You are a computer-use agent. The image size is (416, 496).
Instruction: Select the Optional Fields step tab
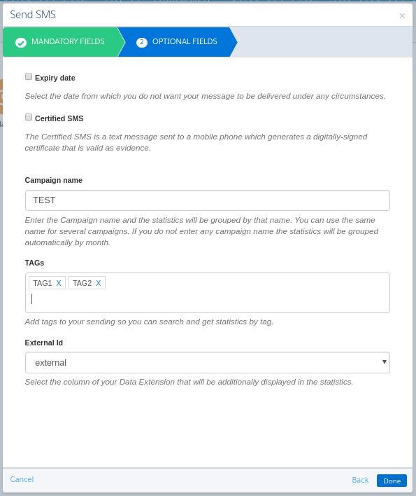[x=178, y=42]
